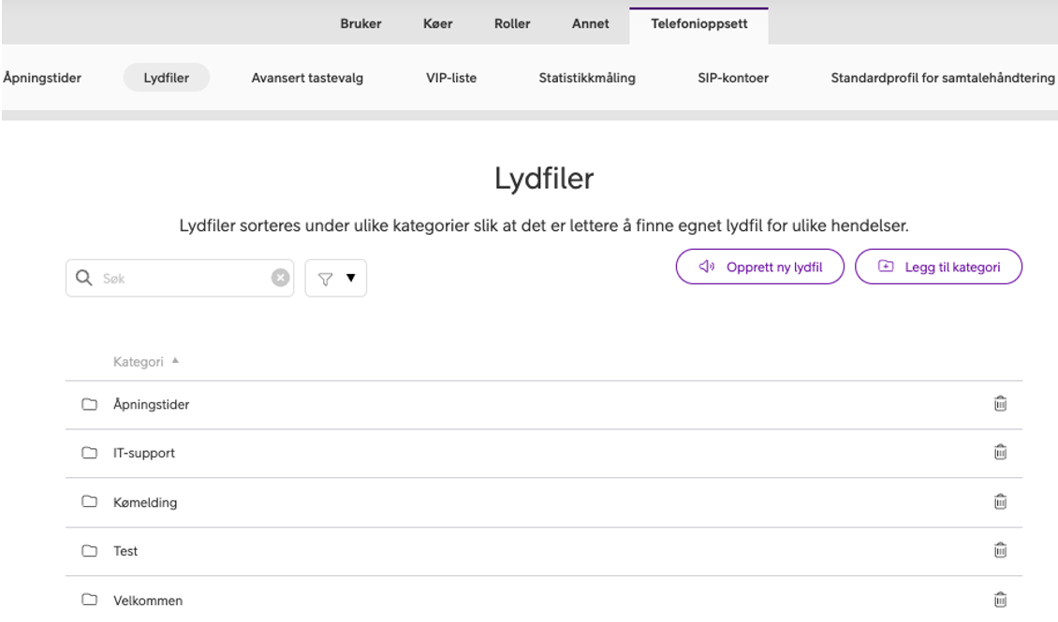Delete the Åpningstider category with trash icon

(1000, 404)
